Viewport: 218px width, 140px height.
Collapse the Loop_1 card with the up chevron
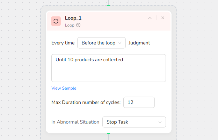(x=150, y=18)
